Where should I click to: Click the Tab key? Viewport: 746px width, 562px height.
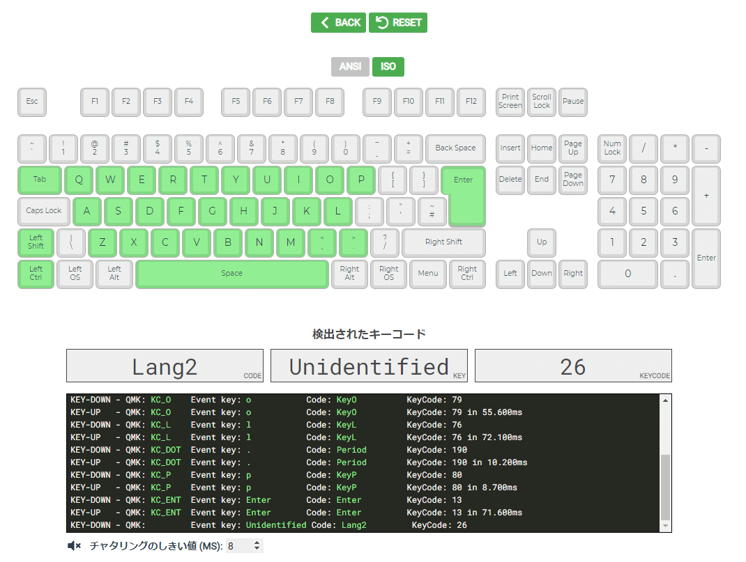click(40, 180)
